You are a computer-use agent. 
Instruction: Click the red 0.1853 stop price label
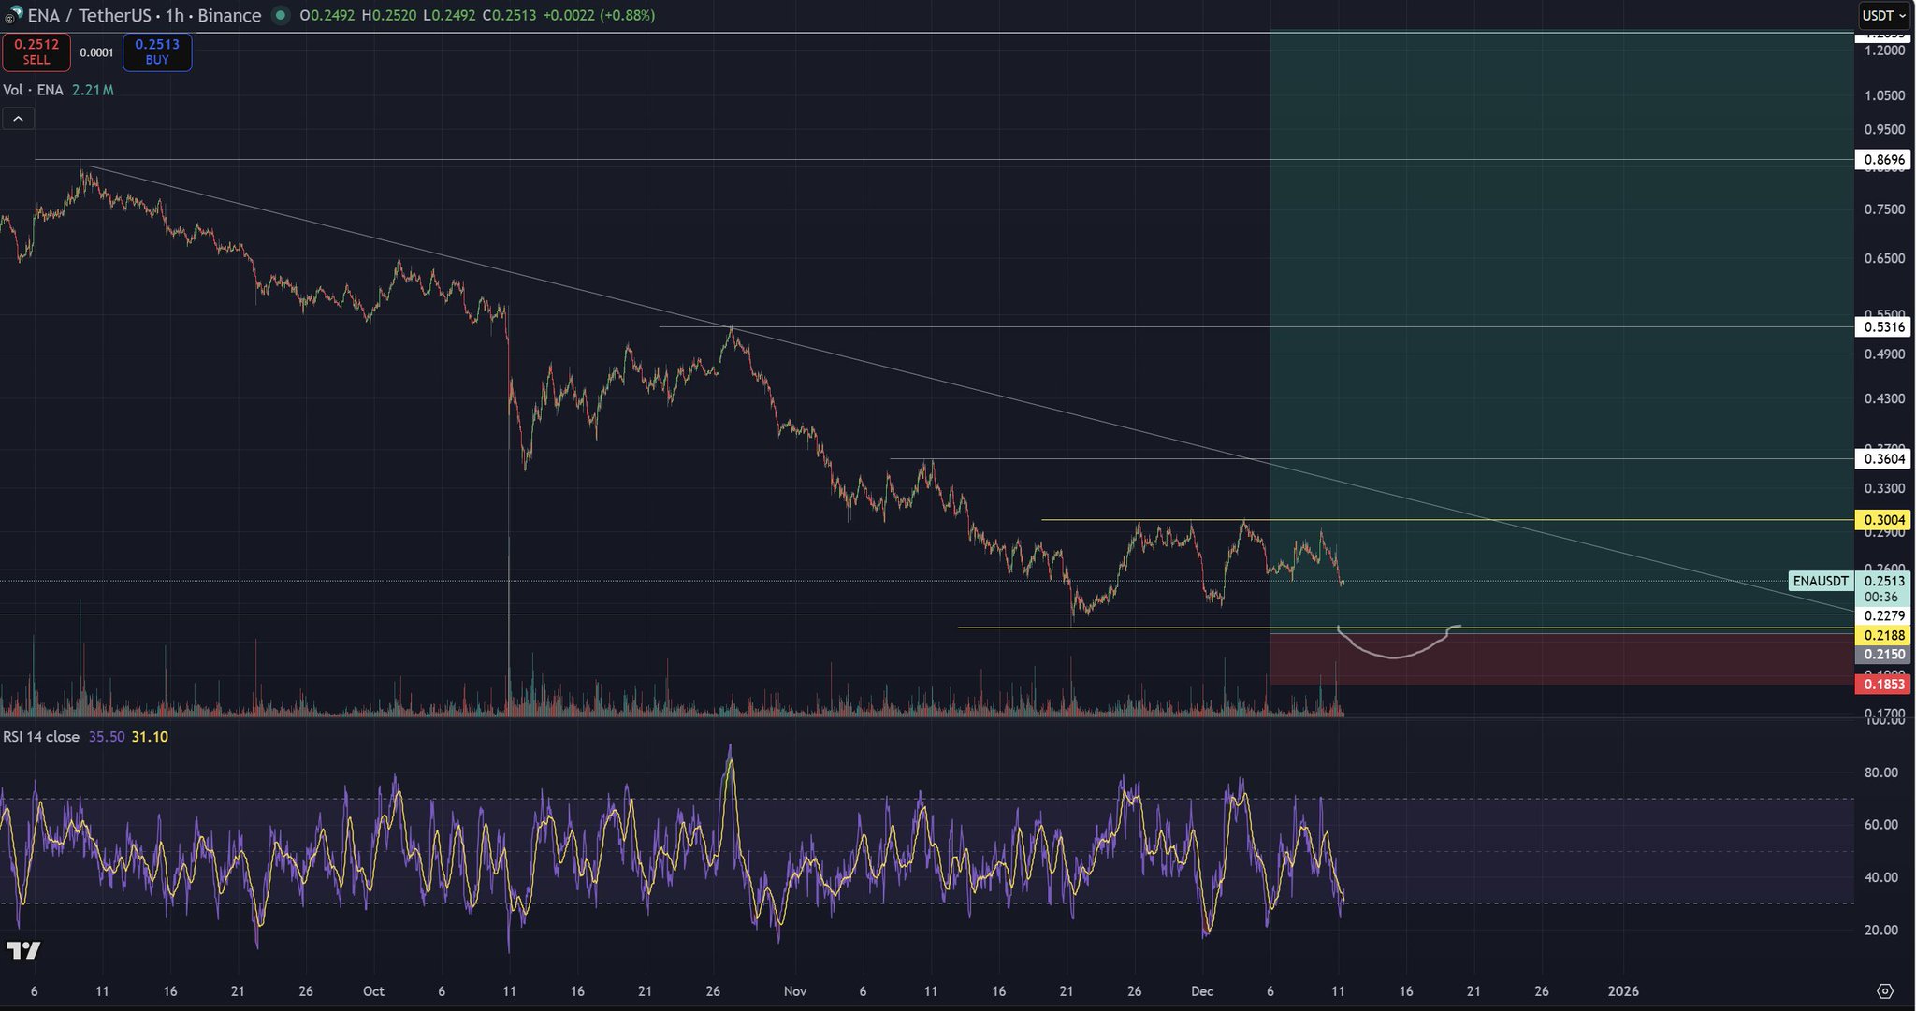point(1883,685)
